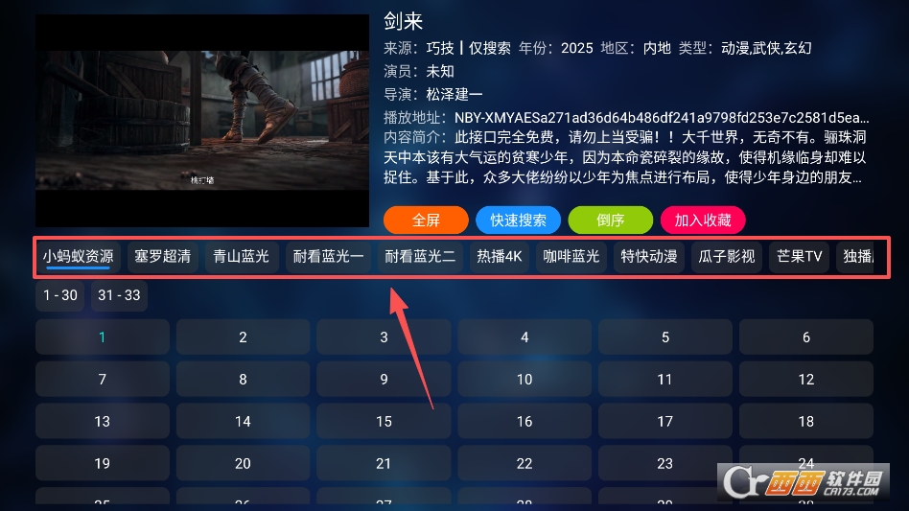Click the 全屏 fullscreen button
This screenshot has height=511, width=909.
pyautogui.click(x=426, y=221)
